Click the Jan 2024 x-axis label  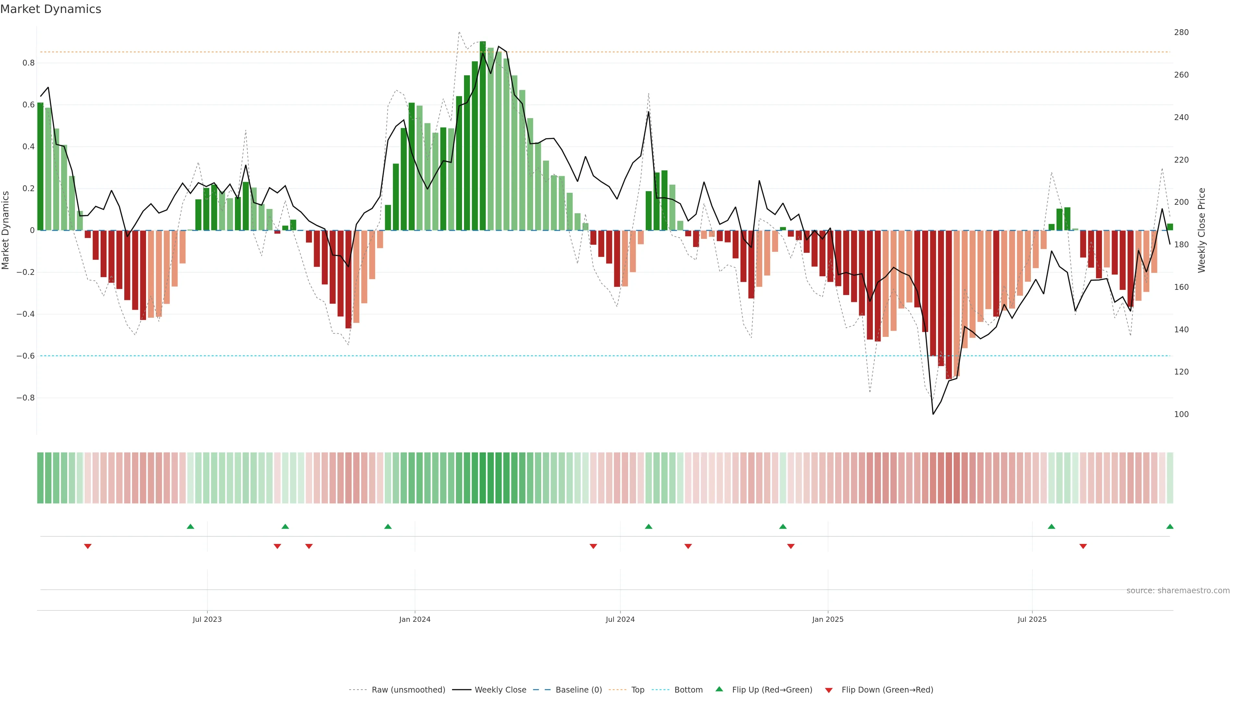[415, 619]
